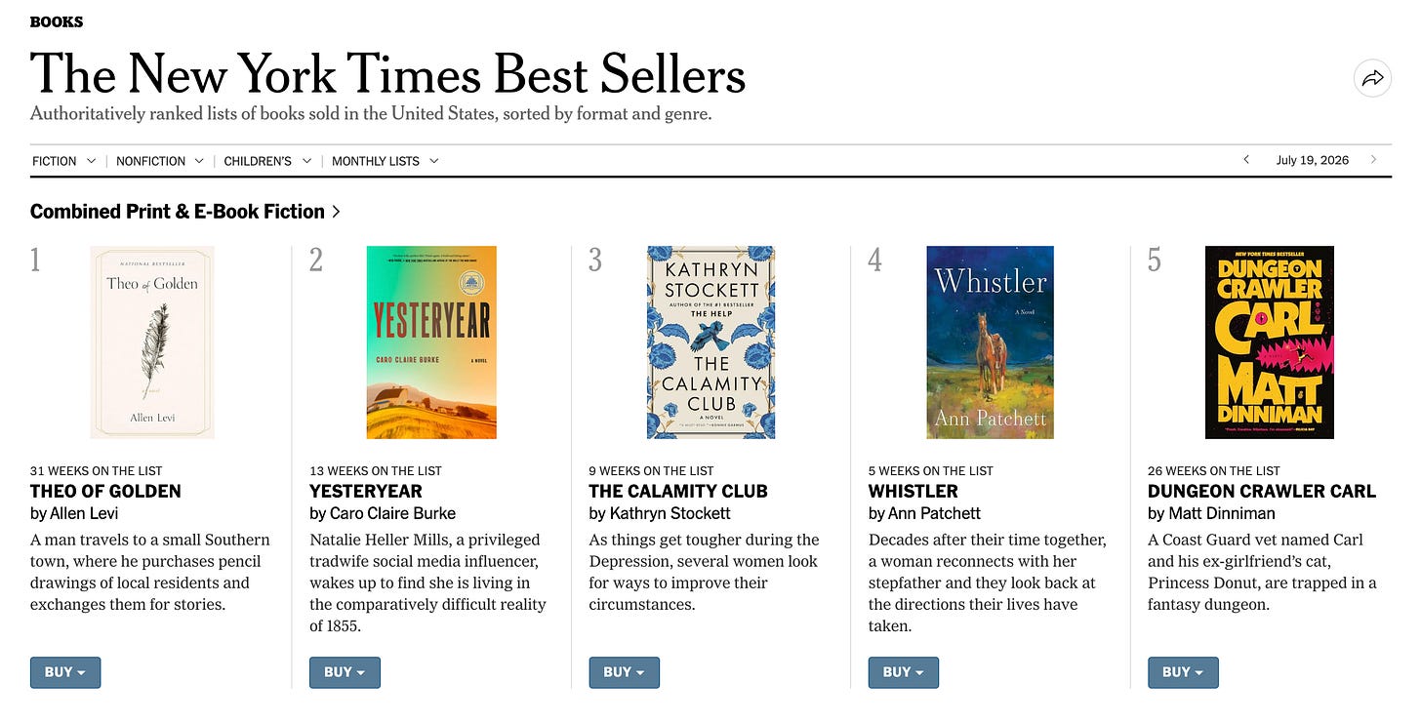
Task: Click the share arrow icon
Action: (1372, 79)
